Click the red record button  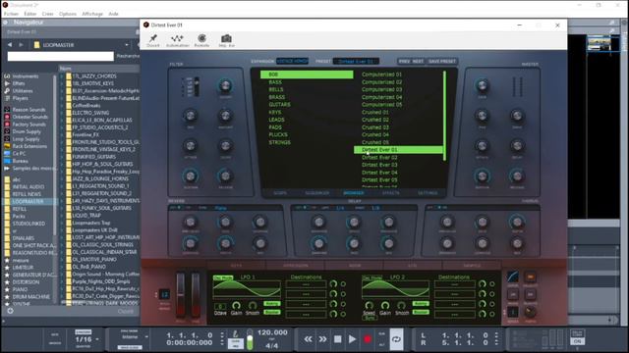click(x=367, y=339)
